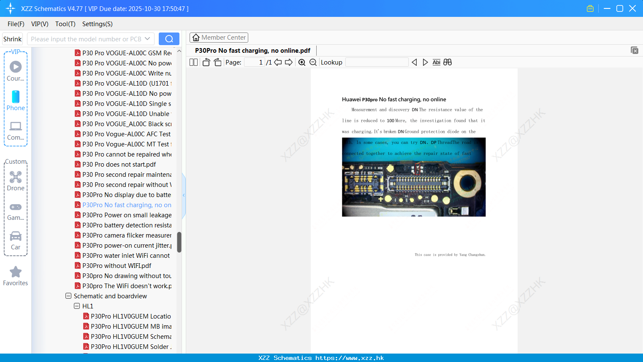Open the model number dropdown arrow
This screenshot has width=643, height=362.
pos(147,39)
